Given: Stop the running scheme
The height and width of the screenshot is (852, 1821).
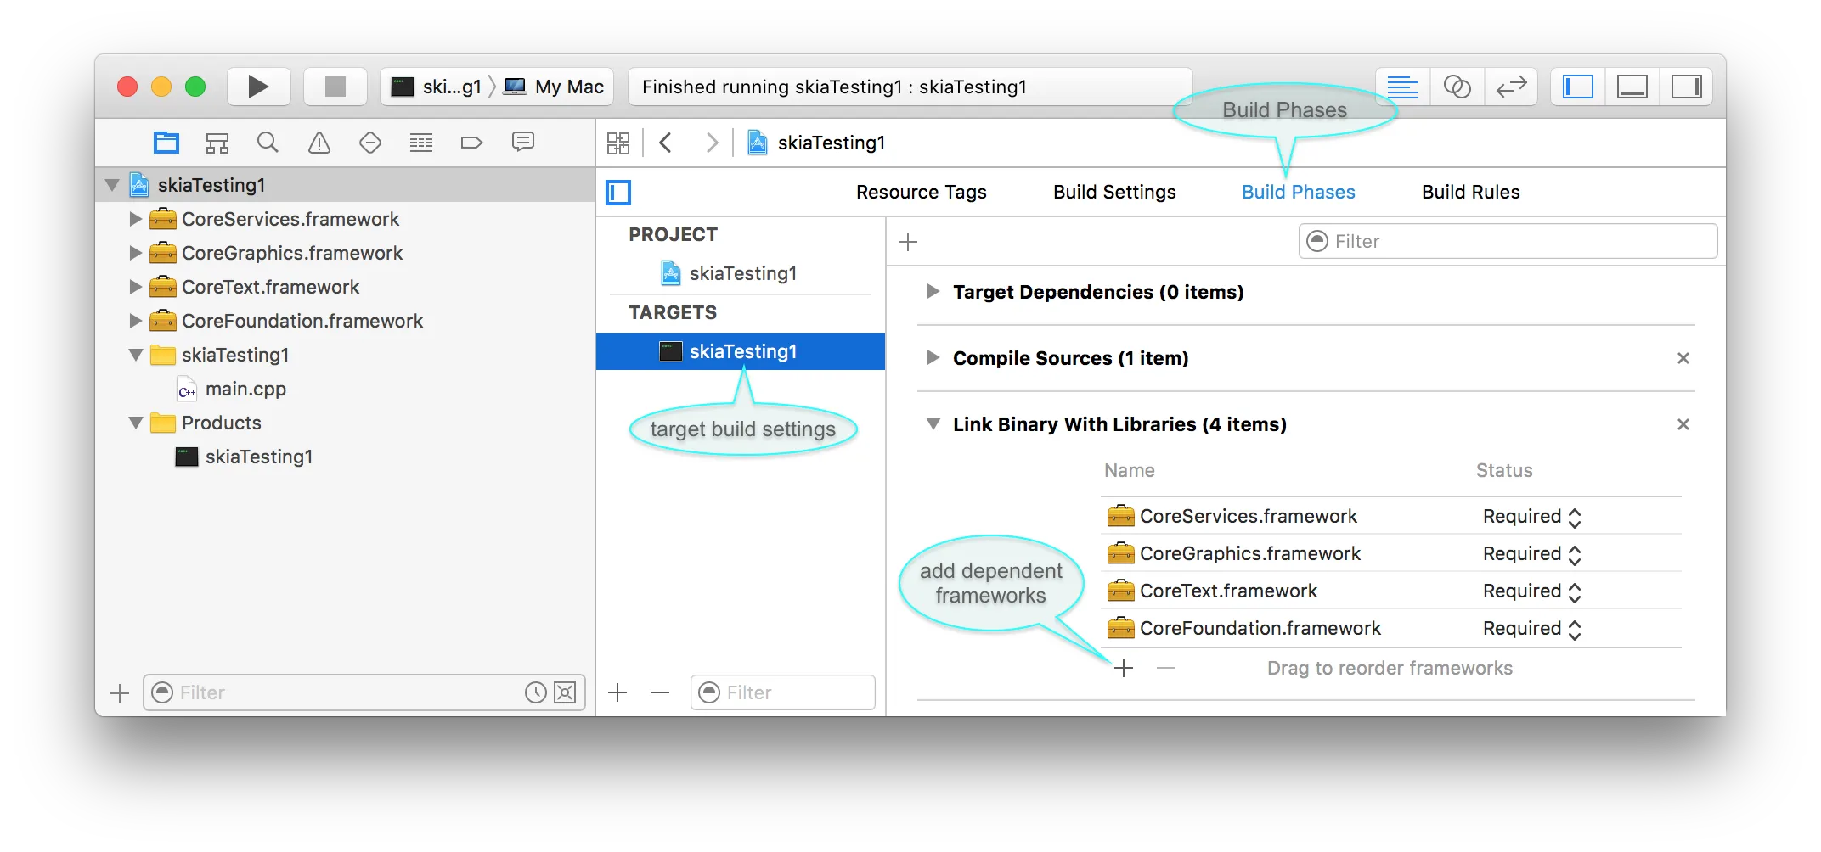Looking at the screenshot, I should click(x=335, y=87).
